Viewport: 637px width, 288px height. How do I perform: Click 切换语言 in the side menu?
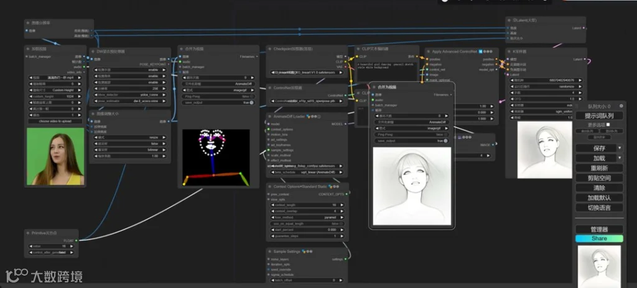[x=599, y=207]
